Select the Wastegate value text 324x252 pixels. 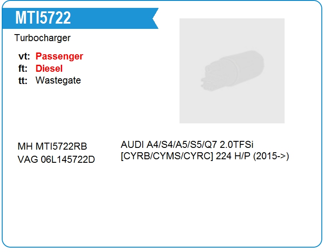coord(58,80)
